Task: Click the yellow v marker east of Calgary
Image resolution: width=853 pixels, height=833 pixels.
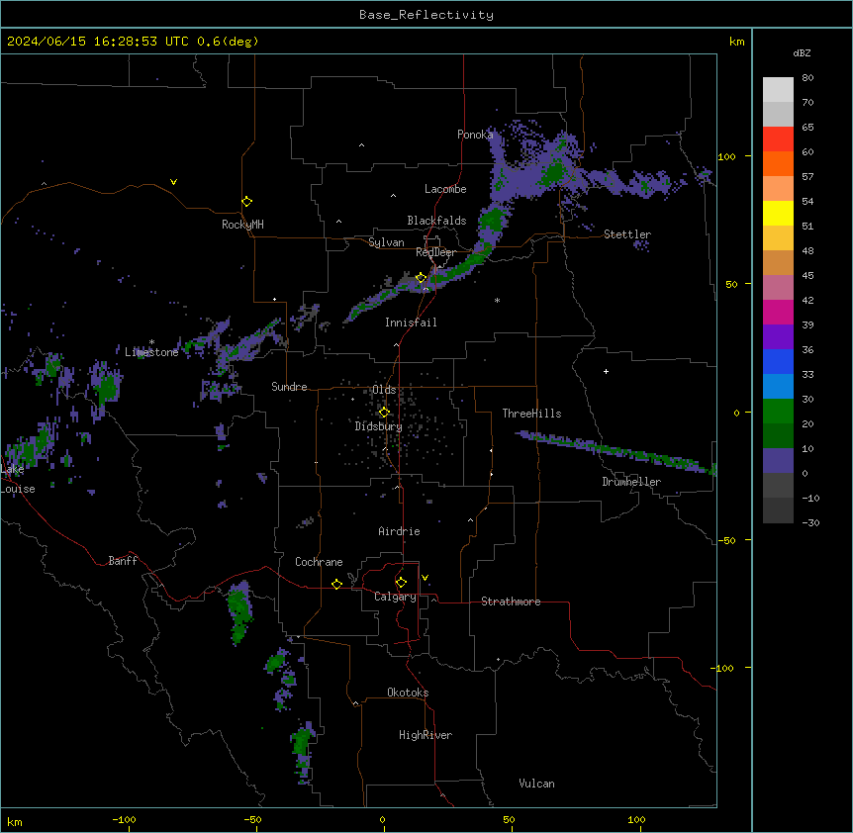Action: coord(425,578)
